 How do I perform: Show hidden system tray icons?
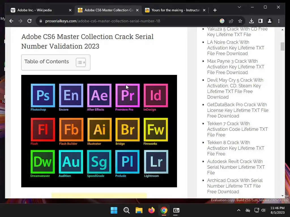(239, 210)
